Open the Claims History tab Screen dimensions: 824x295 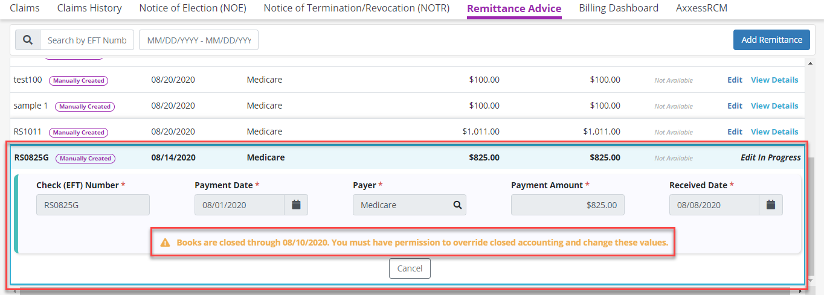coord(89,8)
